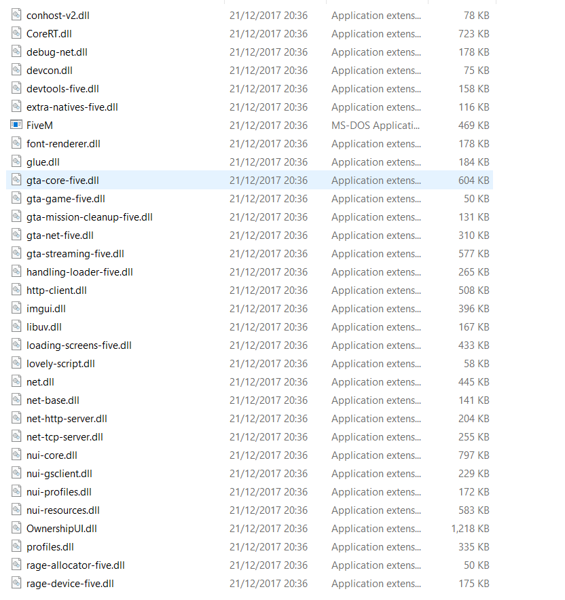Click the 445 KB size value

coord(474,382)
